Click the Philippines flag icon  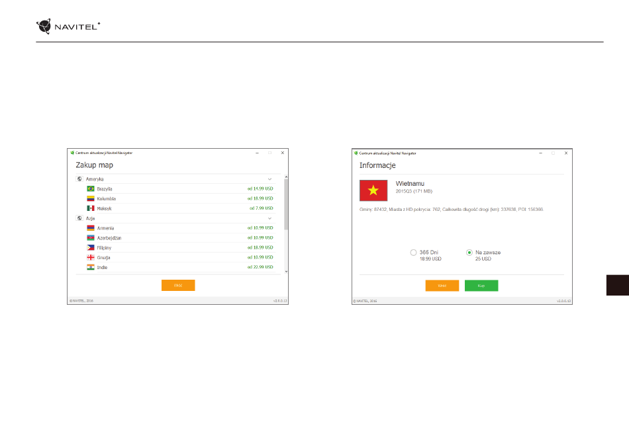(91, 247)
